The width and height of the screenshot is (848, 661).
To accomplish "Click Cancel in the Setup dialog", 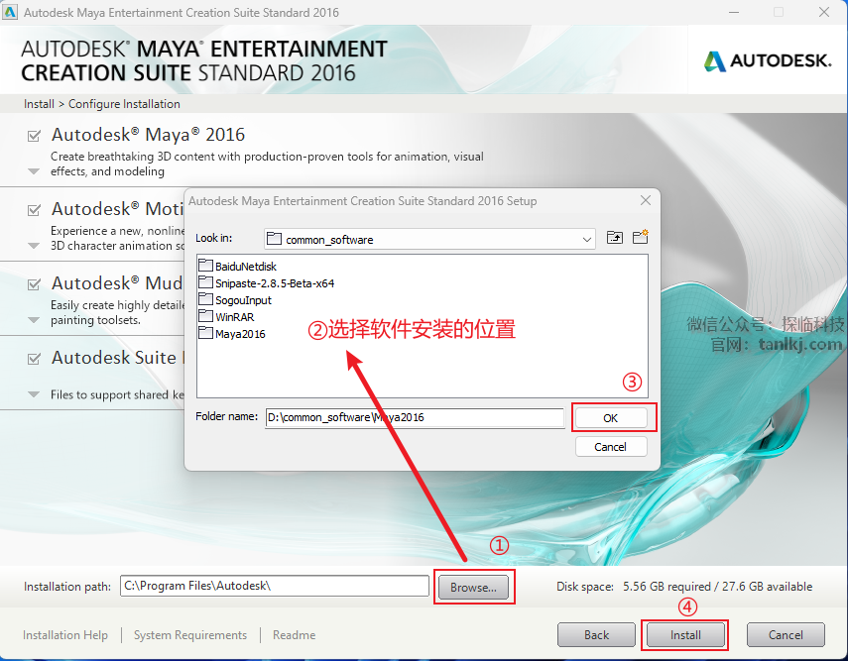I will (611, 447).
